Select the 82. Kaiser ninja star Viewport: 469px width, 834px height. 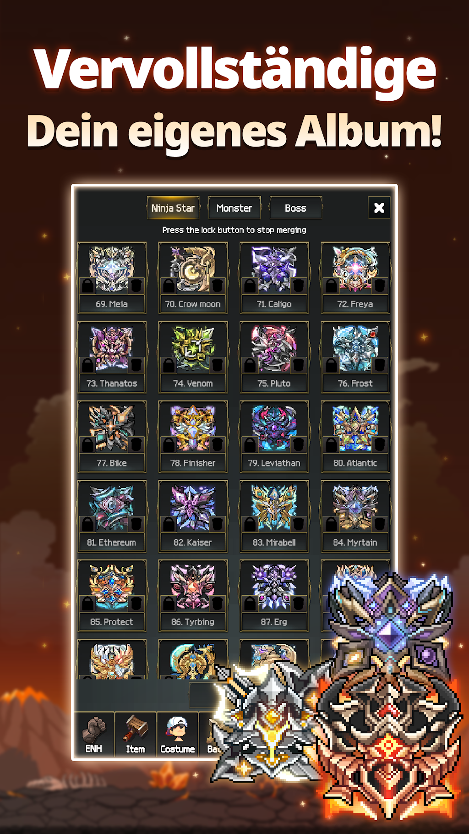click(193, 516)
